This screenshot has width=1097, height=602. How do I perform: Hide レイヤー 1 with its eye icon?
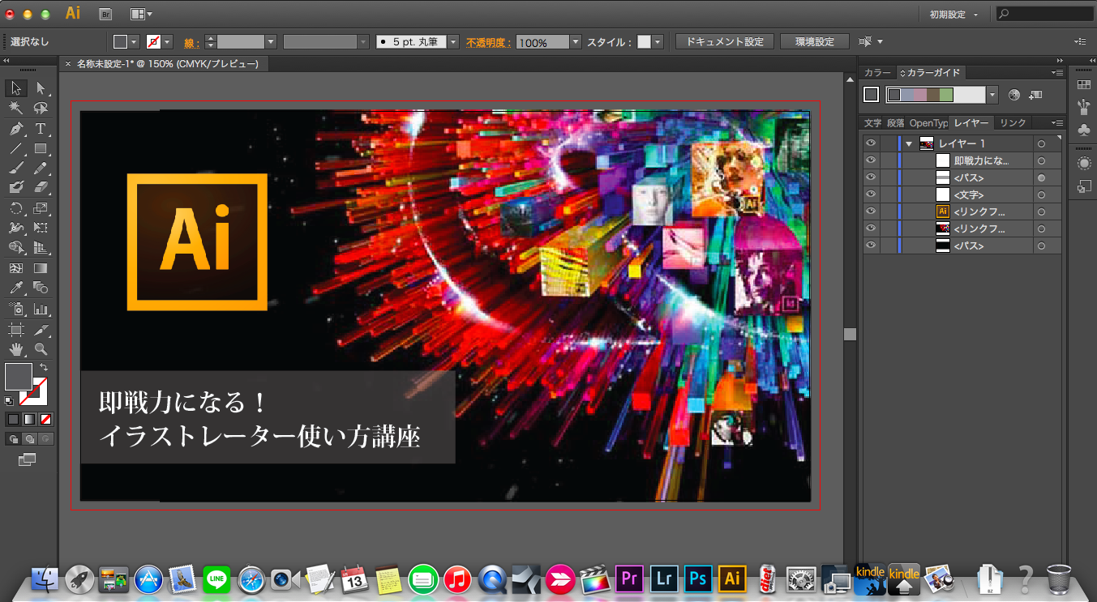[x=871, y=143]
